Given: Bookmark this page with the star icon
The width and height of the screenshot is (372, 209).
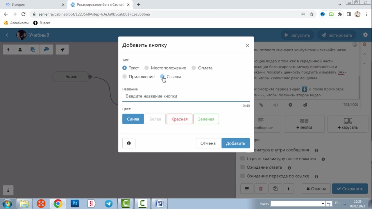Looking at the screenshot, I should pyautogui.click(x=312, y=14).
